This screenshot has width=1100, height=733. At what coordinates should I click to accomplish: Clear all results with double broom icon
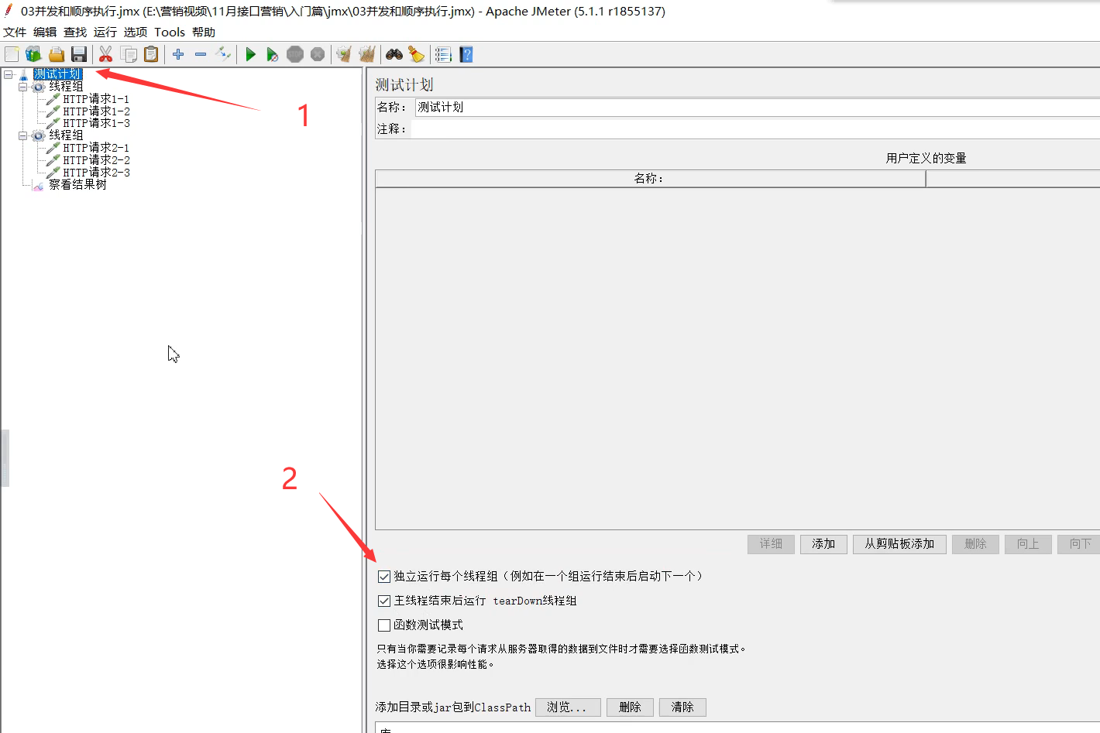point(367,54)
